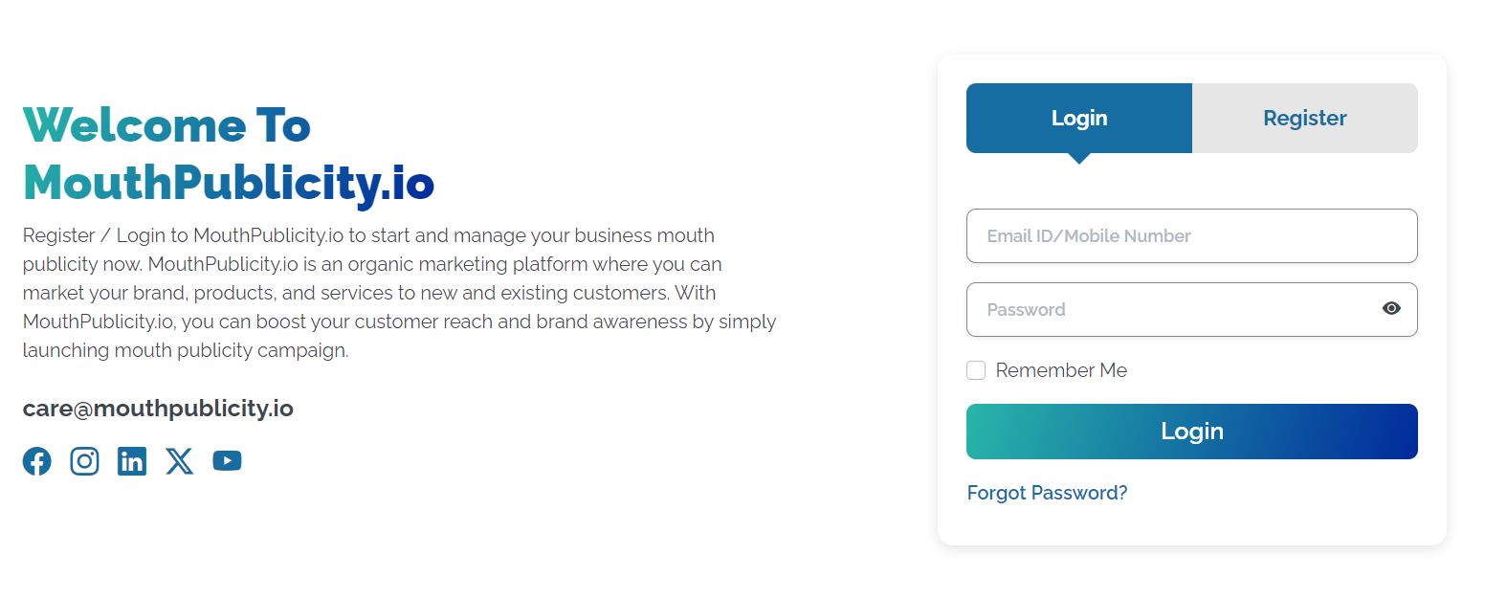Click the care@mouthpublicity.io email address
1485x599 pixels.
(158, 409)
